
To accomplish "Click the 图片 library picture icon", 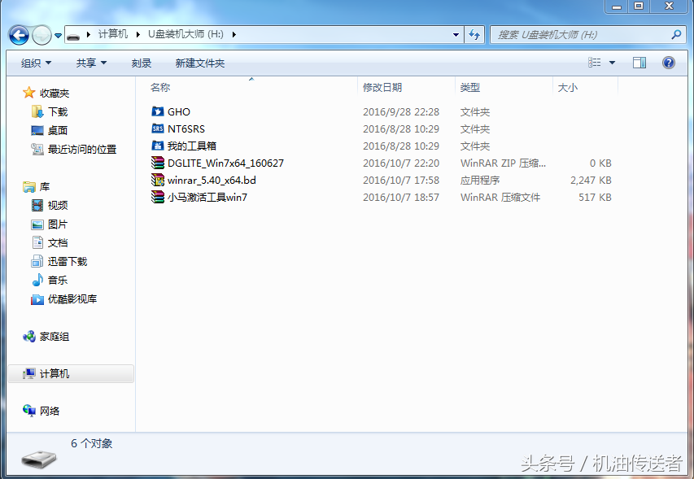I will pyautogui.click(x=37, y=224).
